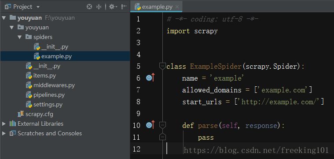Close the example.py tab
Viewport: 334px width, 159px height.
pos(177,7)
